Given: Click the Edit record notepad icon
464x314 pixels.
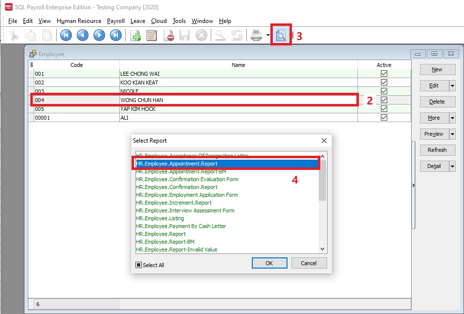Looking at the screenshot, I should point(152,35).
